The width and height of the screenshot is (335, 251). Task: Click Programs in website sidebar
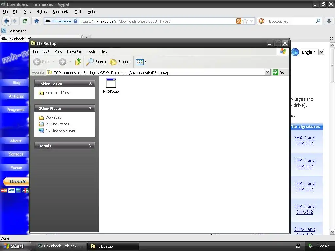coord(16,110)
